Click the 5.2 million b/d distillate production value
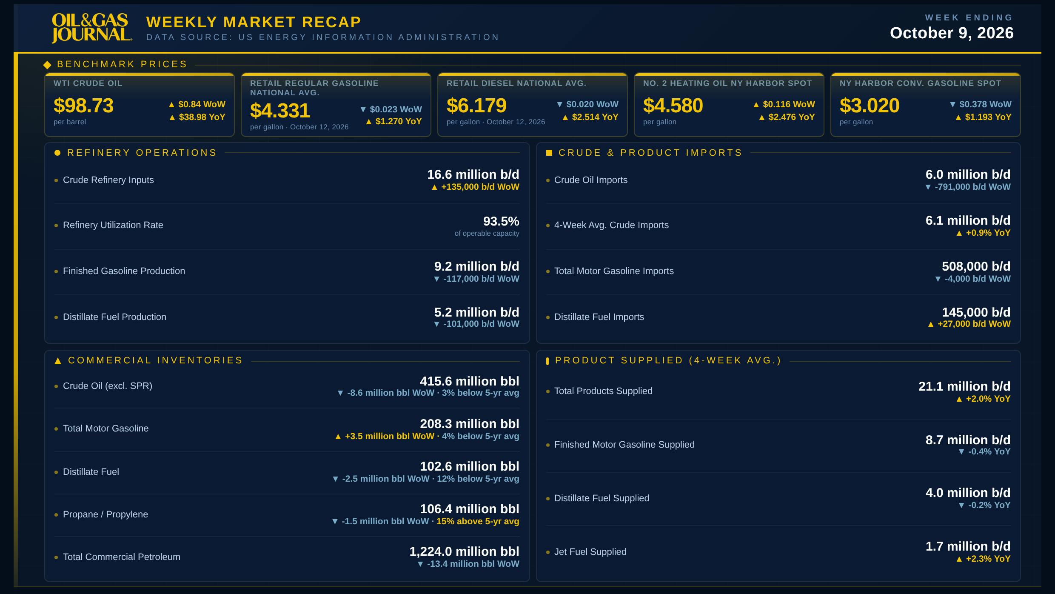This screenshot has height=594, width=1055. (x=476, y=312)
